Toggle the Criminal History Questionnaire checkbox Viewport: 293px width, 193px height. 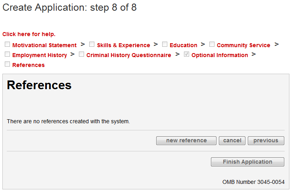tap(82, 54)
